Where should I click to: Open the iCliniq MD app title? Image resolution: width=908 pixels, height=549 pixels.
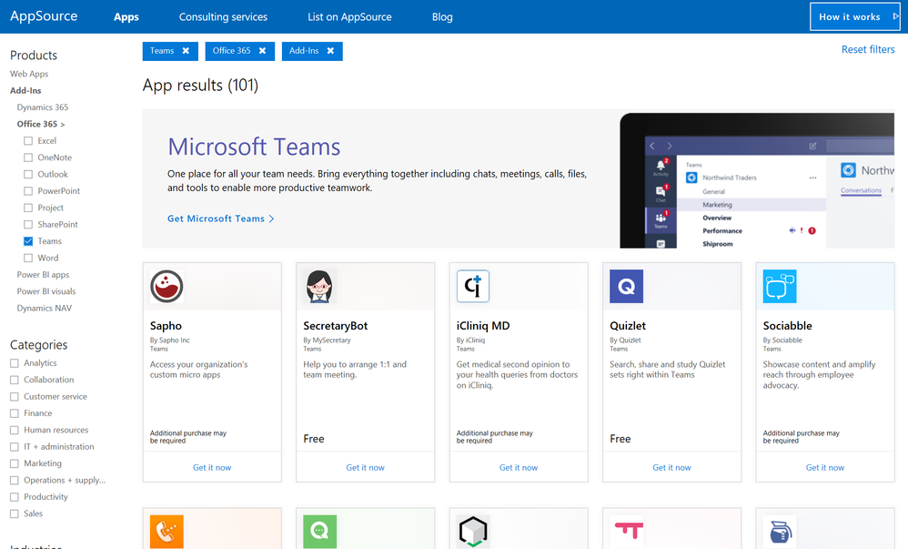click(483, 326)
